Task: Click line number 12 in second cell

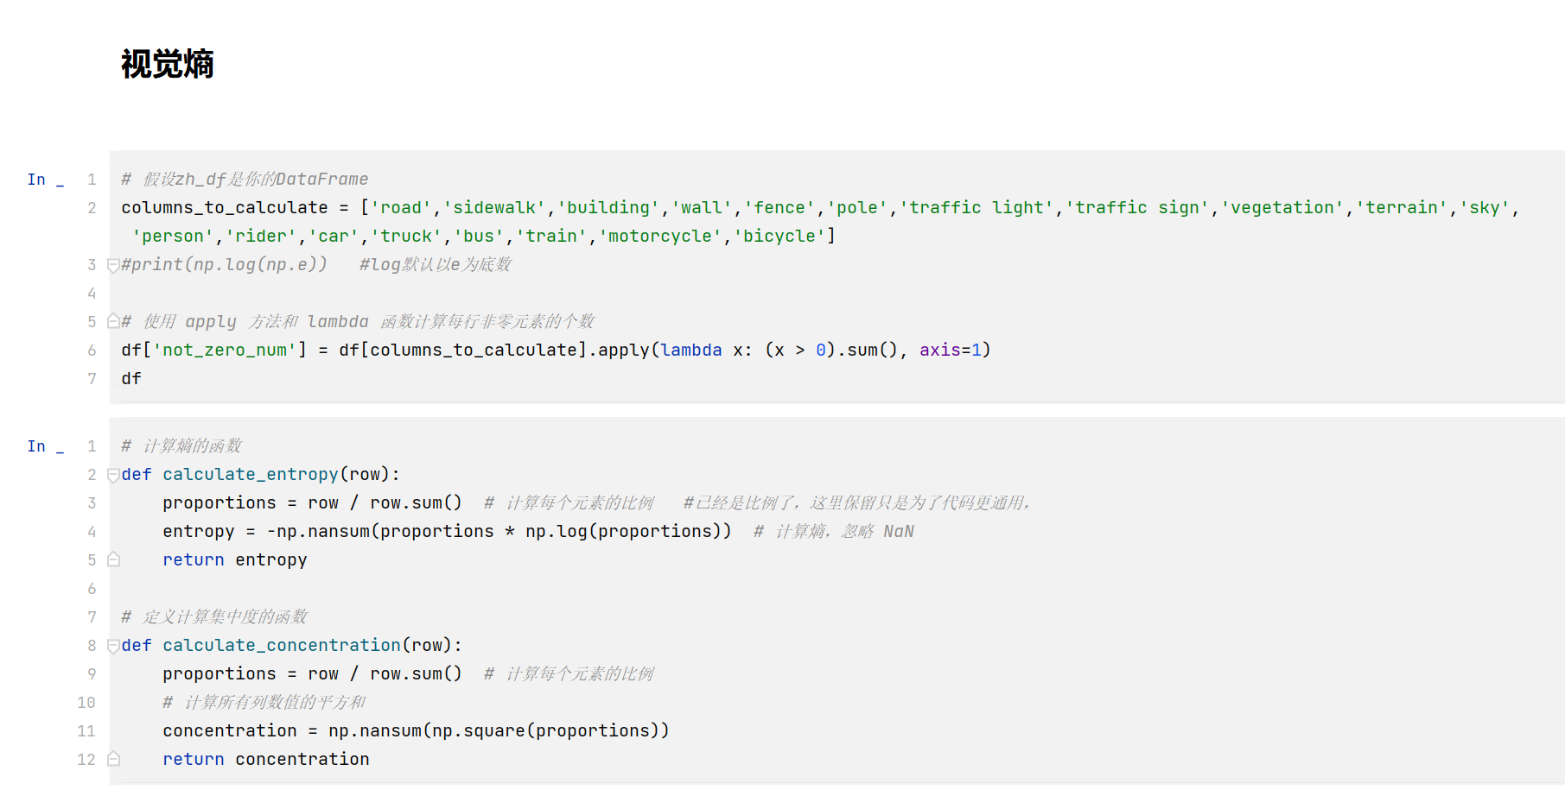Action: coord(86,760)
